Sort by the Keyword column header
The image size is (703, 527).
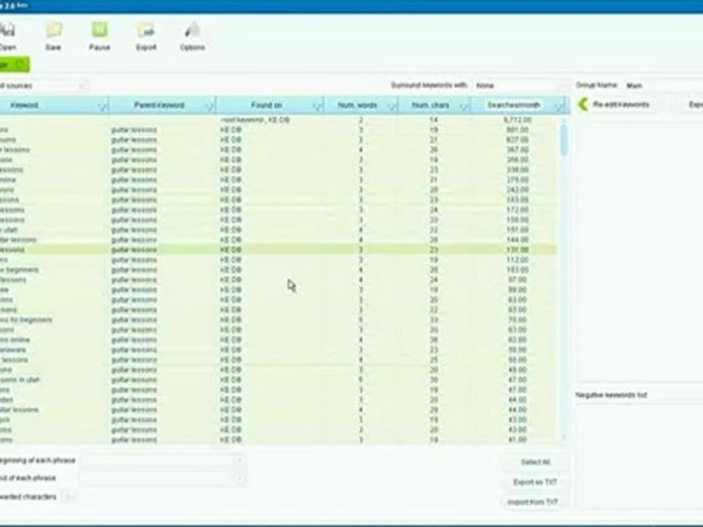[x=24, y=105]
